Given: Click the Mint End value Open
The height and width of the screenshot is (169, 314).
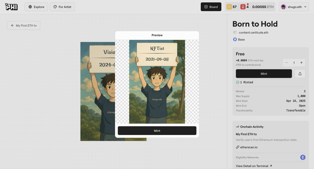Looking at the screenshot, I should (302, 106).
